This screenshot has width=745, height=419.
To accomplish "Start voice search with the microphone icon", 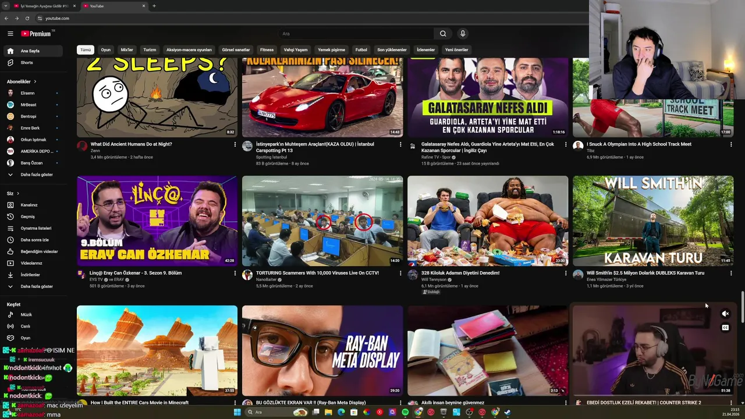I will (463, 34).
